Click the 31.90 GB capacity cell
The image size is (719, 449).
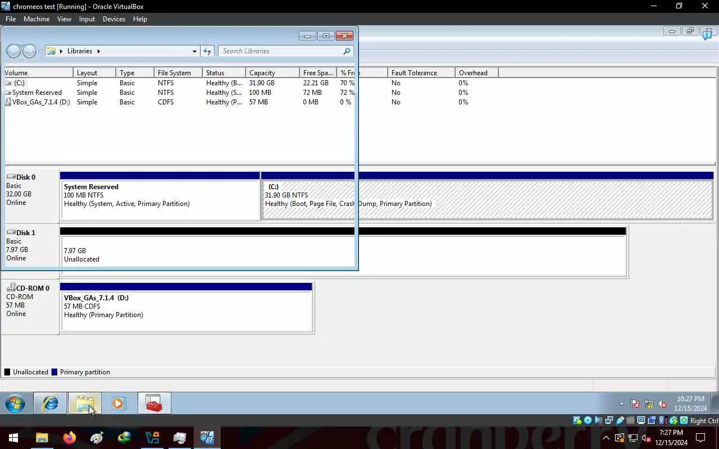coord(262,83)
